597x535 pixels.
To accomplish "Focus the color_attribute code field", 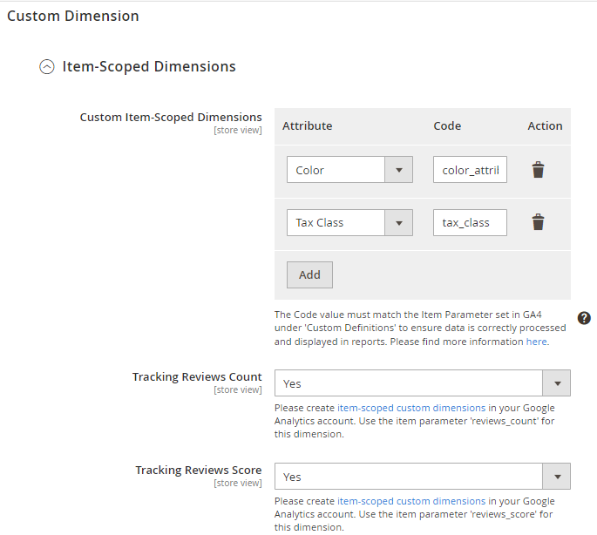I will point(470,169).
